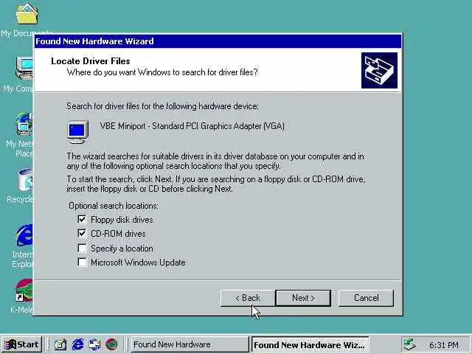Click the Show Desktop quick launch icon
Viewport: 472px width, 354px height.
click(60, 344)
